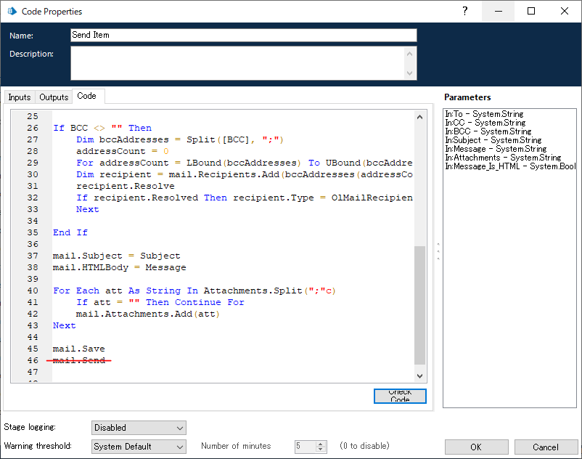Image resolution: width=582 pixels, height=459 pixels.
Task: Close the Code Properties window
Action: point(565,12)
